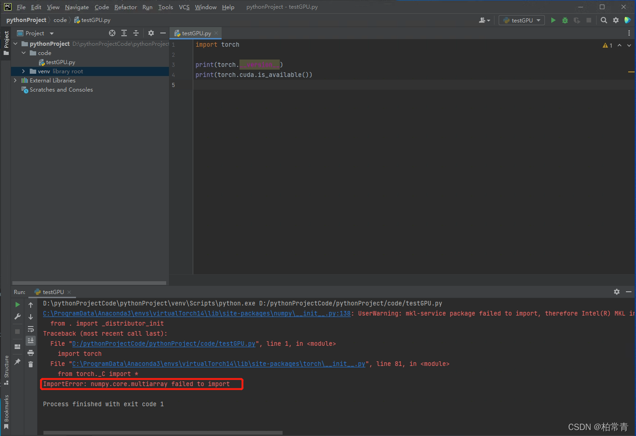Expand External Libraries tree node

point(15,81)
